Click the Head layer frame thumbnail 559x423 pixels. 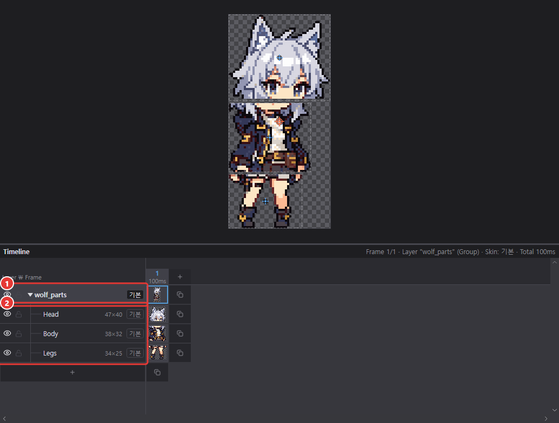pyautogui.click(x=157, y=315)
